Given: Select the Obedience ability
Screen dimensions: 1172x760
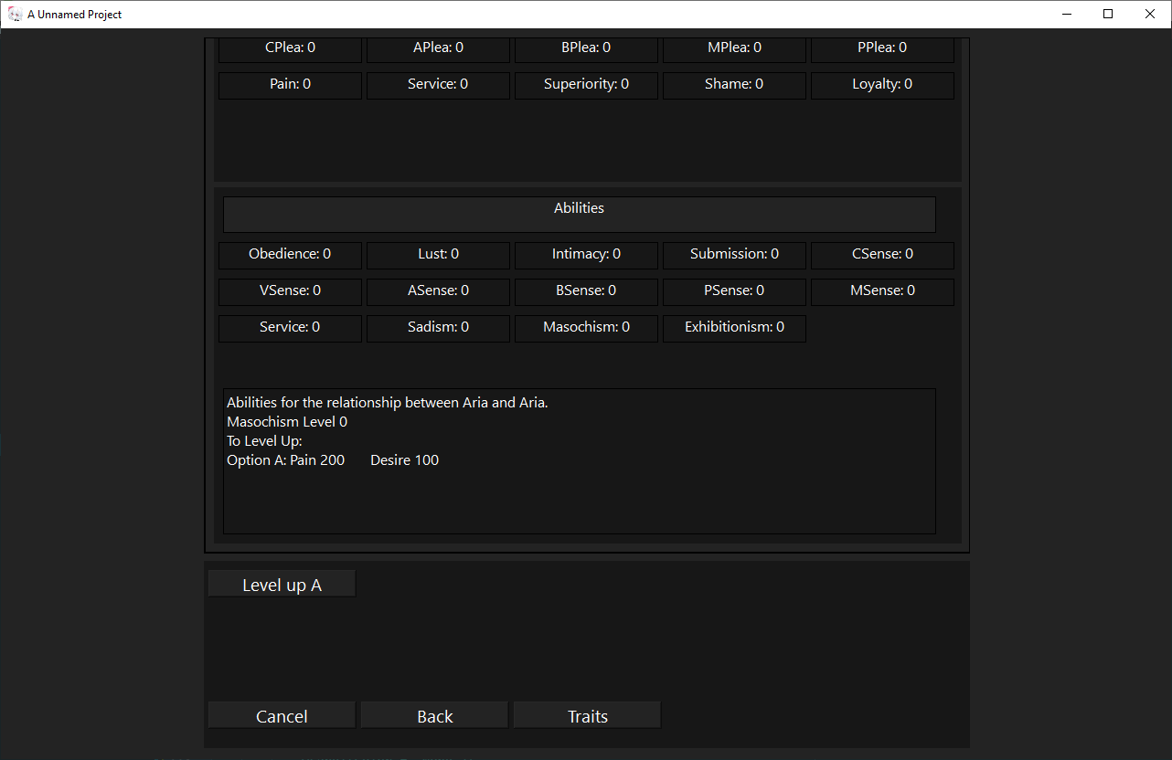Looking at the screenshot, I should click(290, 255).
